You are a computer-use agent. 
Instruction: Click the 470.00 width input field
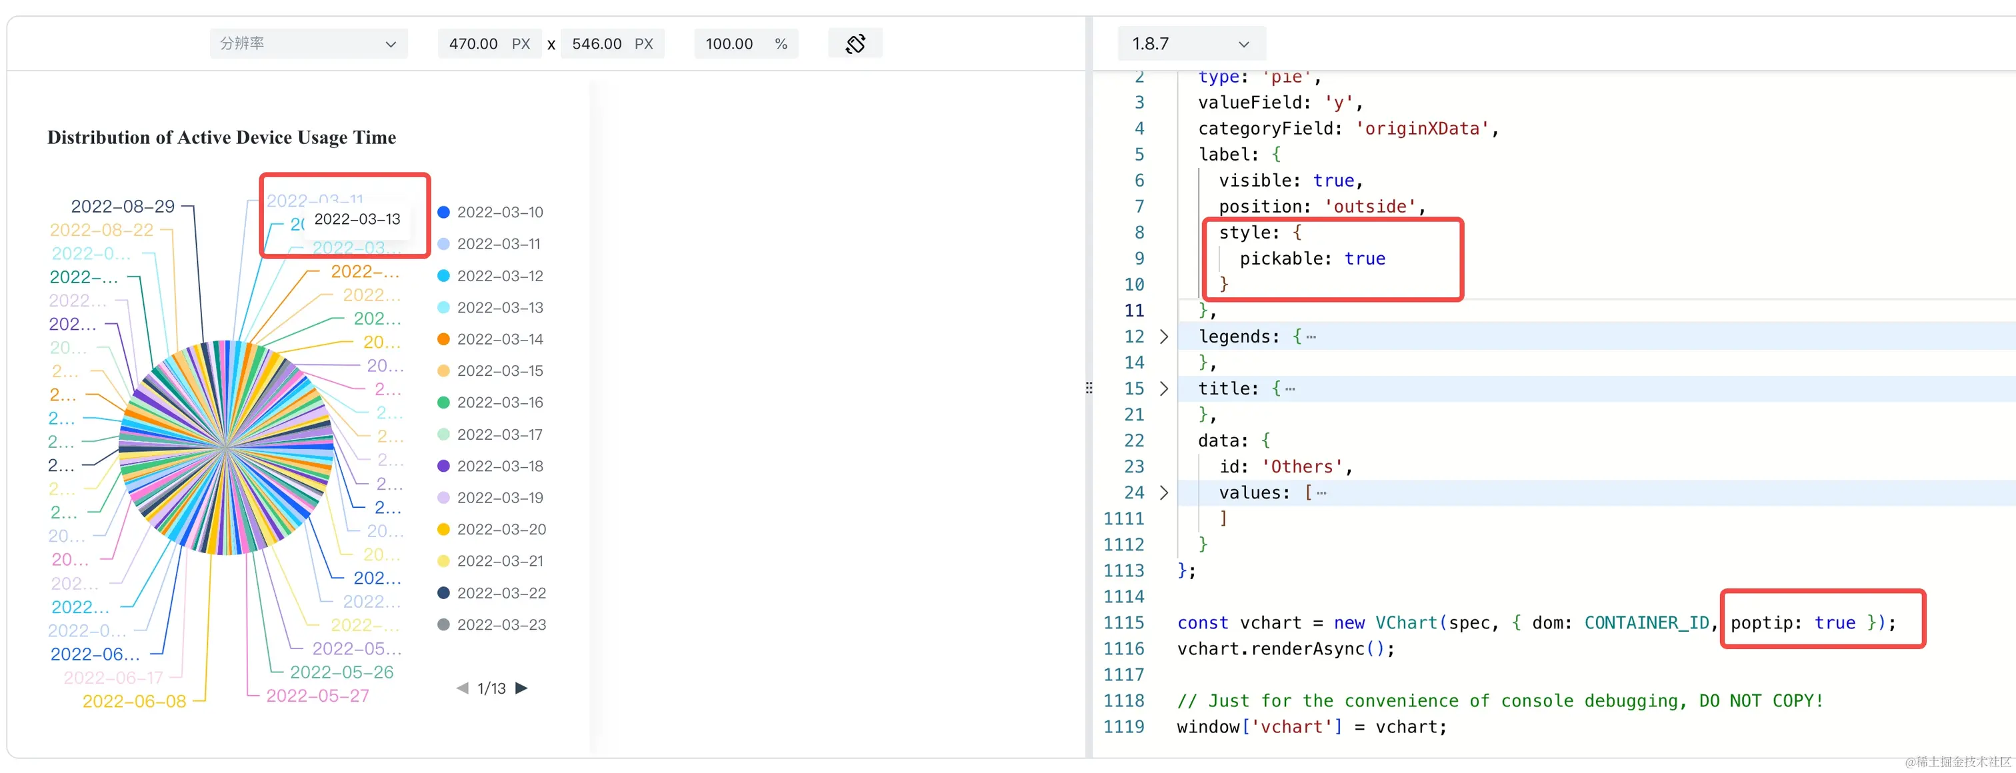click(x=473, y=44)
